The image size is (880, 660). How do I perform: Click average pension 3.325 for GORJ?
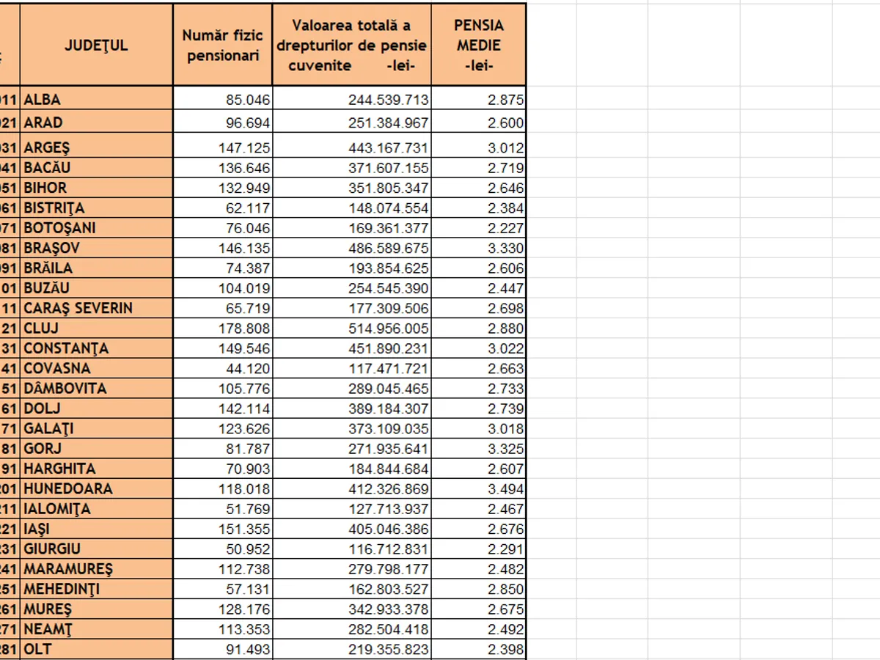479,449
